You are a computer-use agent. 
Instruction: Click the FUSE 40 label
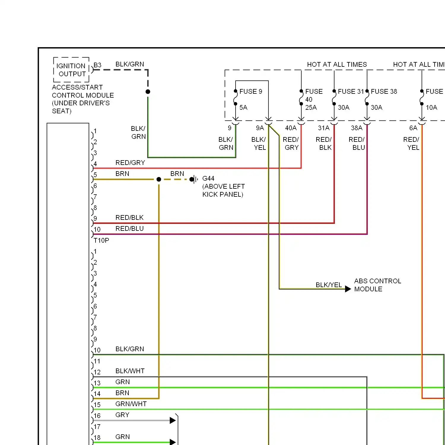tap(314, 95)
